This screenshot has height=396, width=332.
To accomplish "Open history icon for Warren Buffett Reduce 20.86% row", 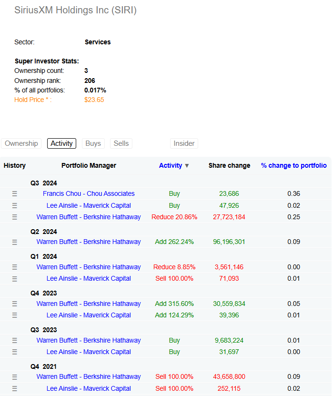I will [15, 217].
